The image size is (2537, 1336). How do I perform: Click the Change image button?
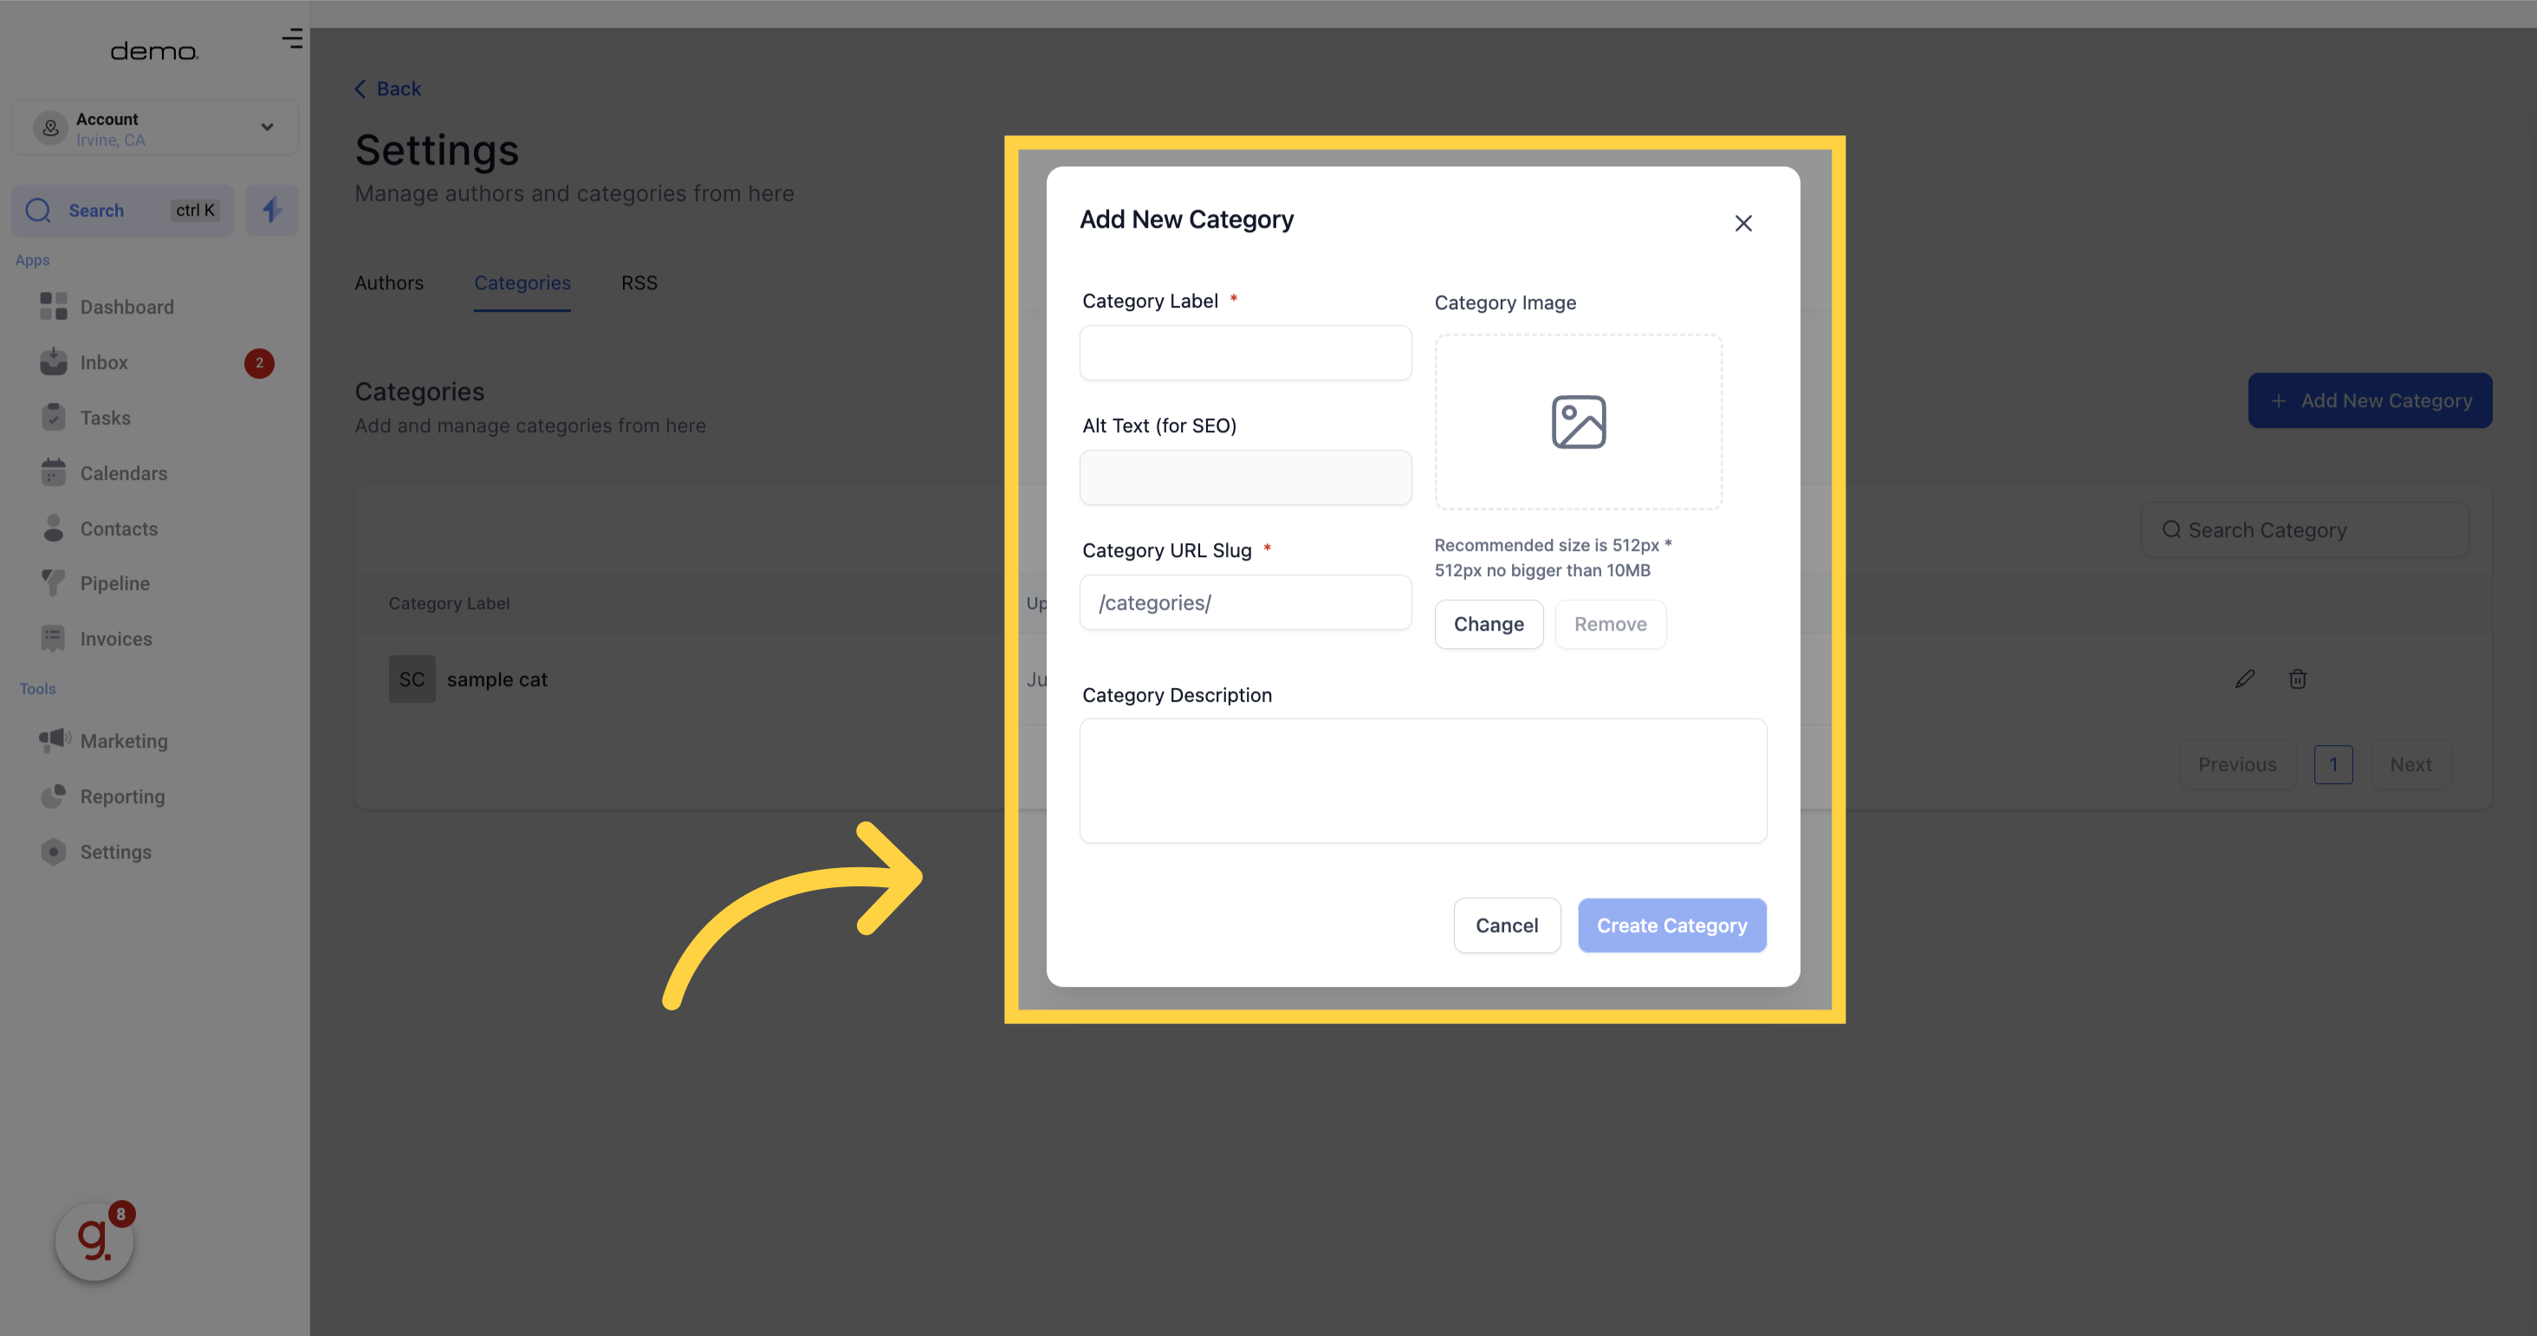pyautogui.click(x=1488, y=624)
